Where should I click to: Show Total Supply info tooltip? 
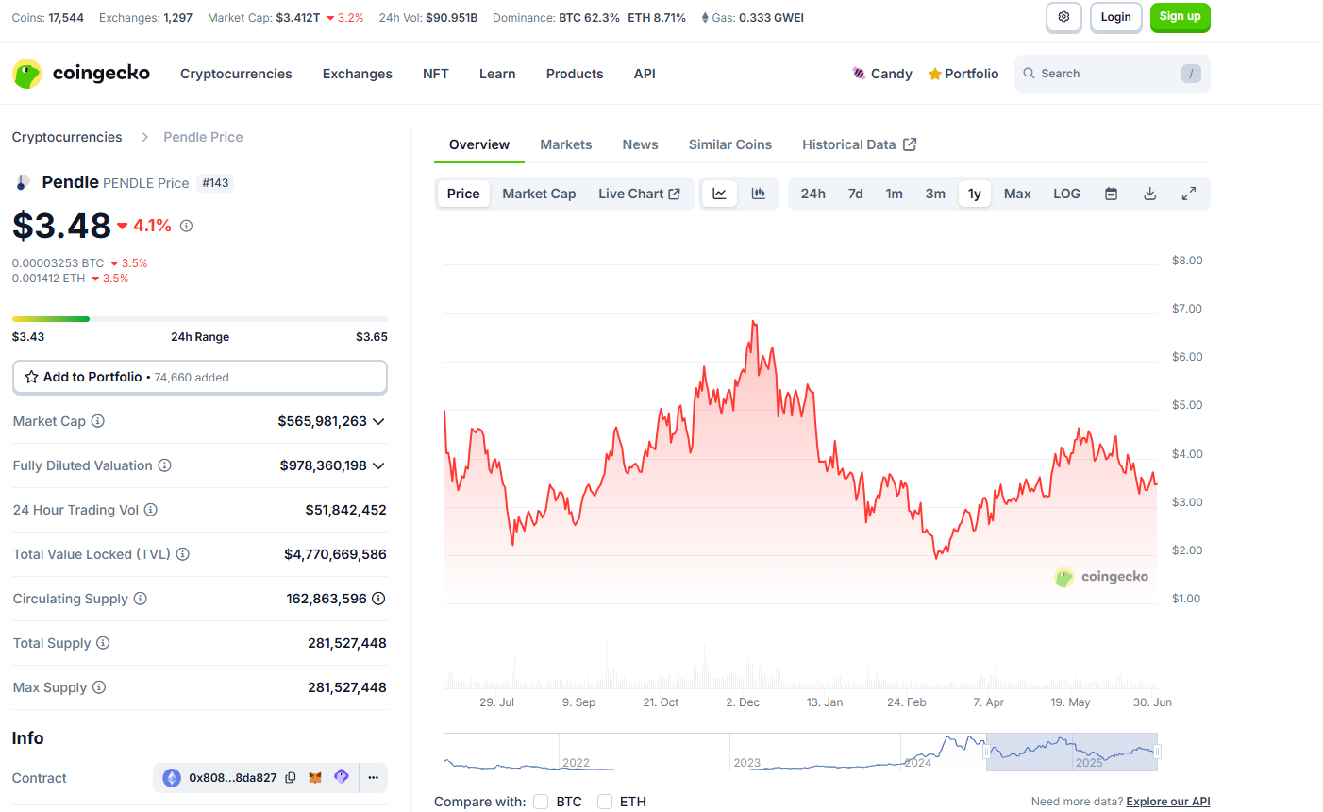pyautogui.click(x=104, y=643)
